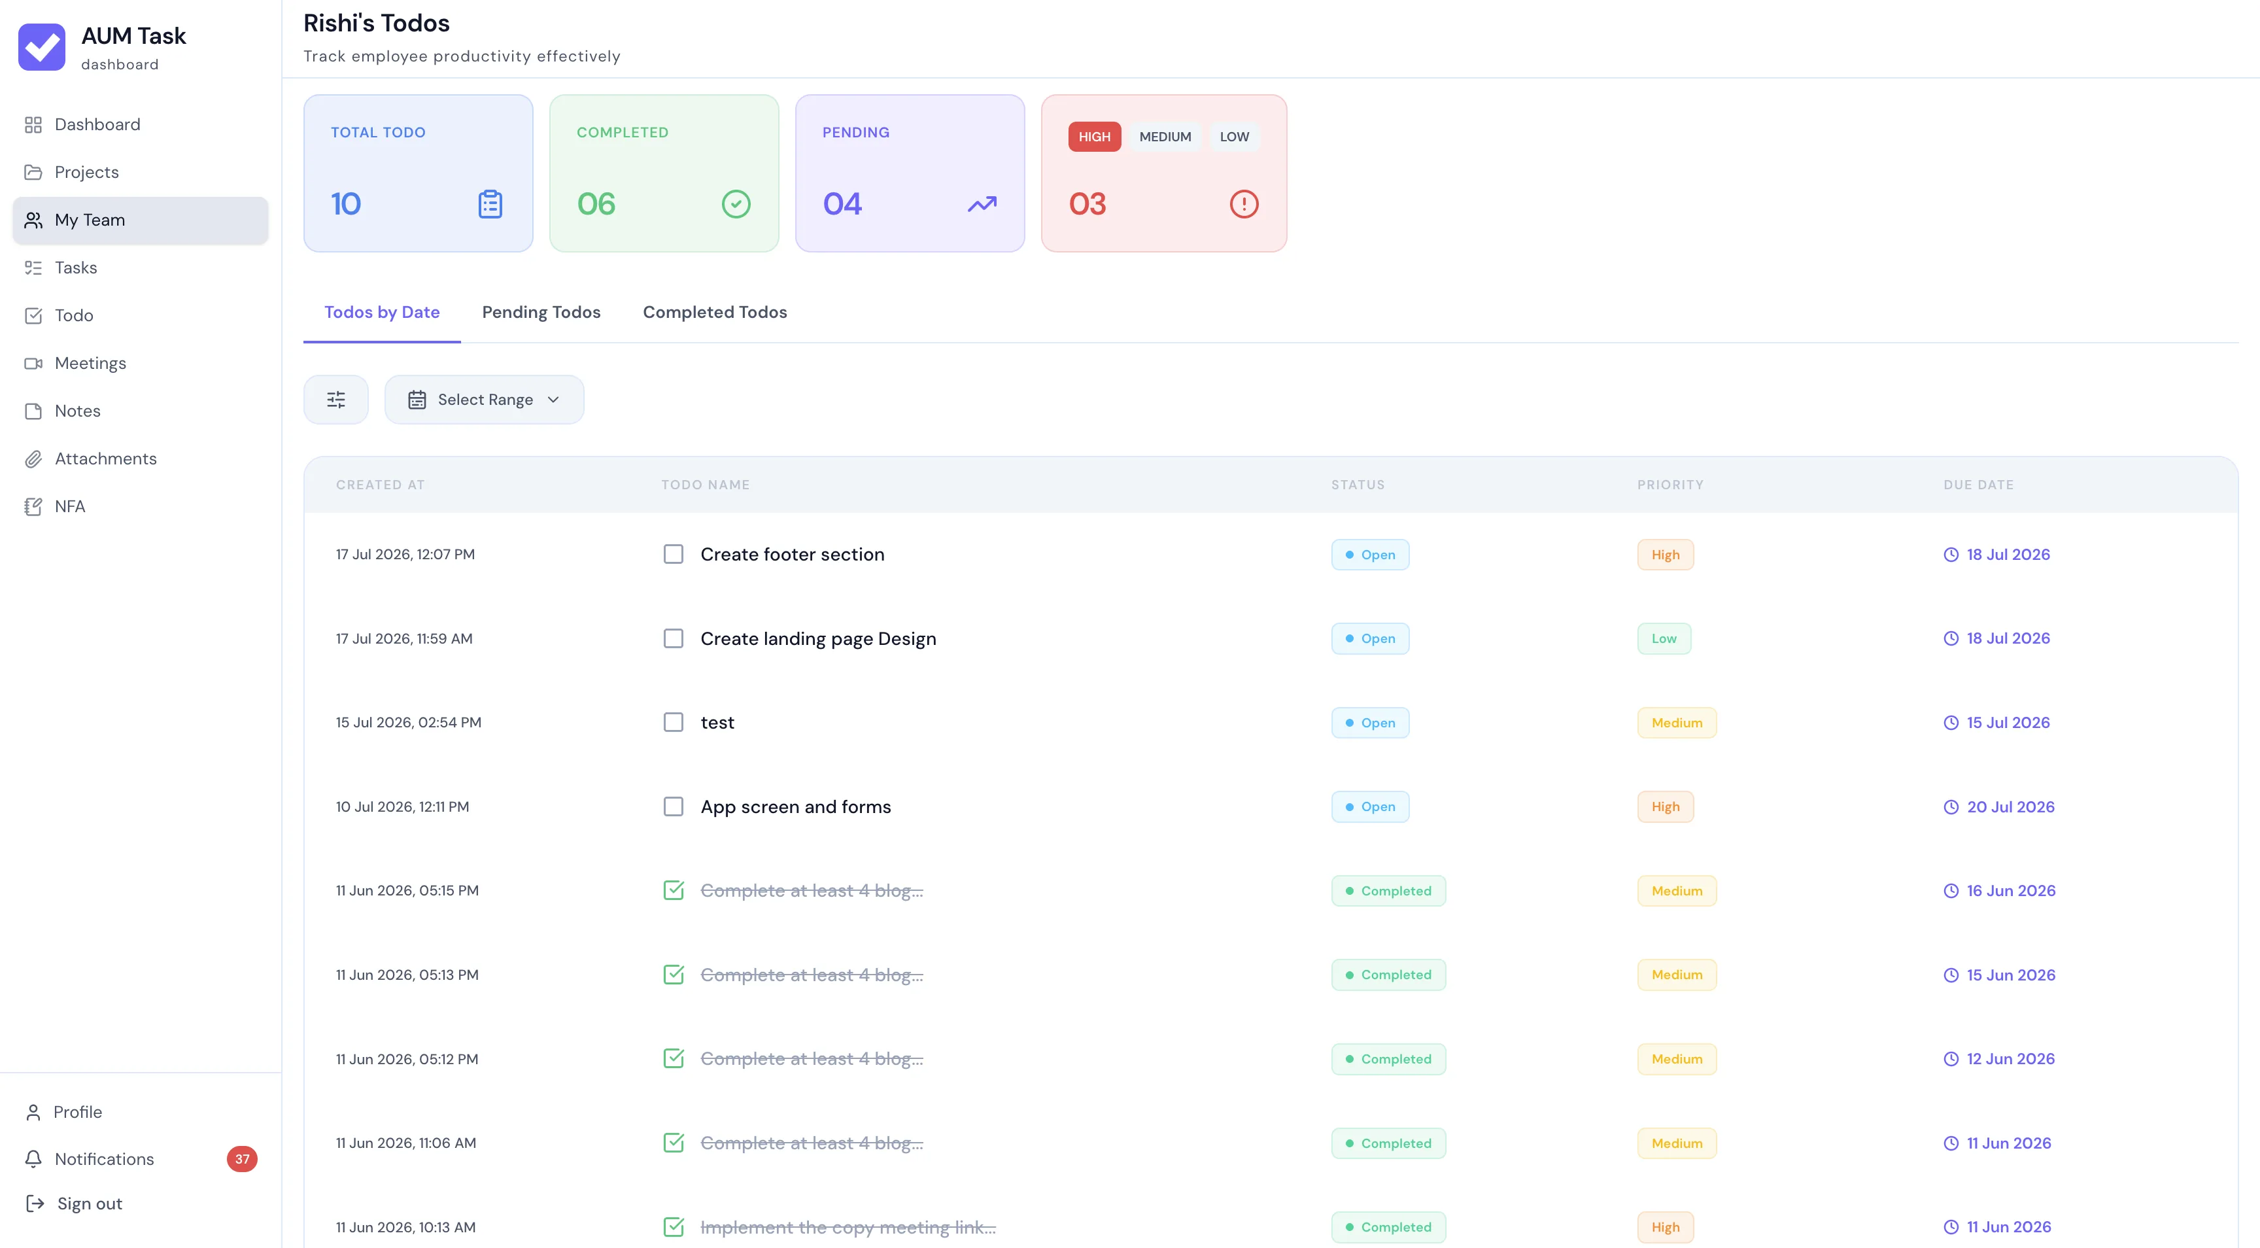Click check-circle icon on Completed card

pyautogui.click(x=735, y=203)
